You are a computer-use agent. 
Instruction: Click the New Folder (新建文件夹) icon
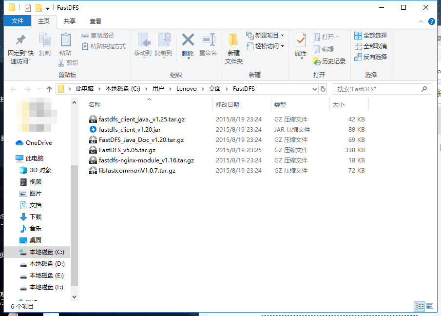coord(233,40)
